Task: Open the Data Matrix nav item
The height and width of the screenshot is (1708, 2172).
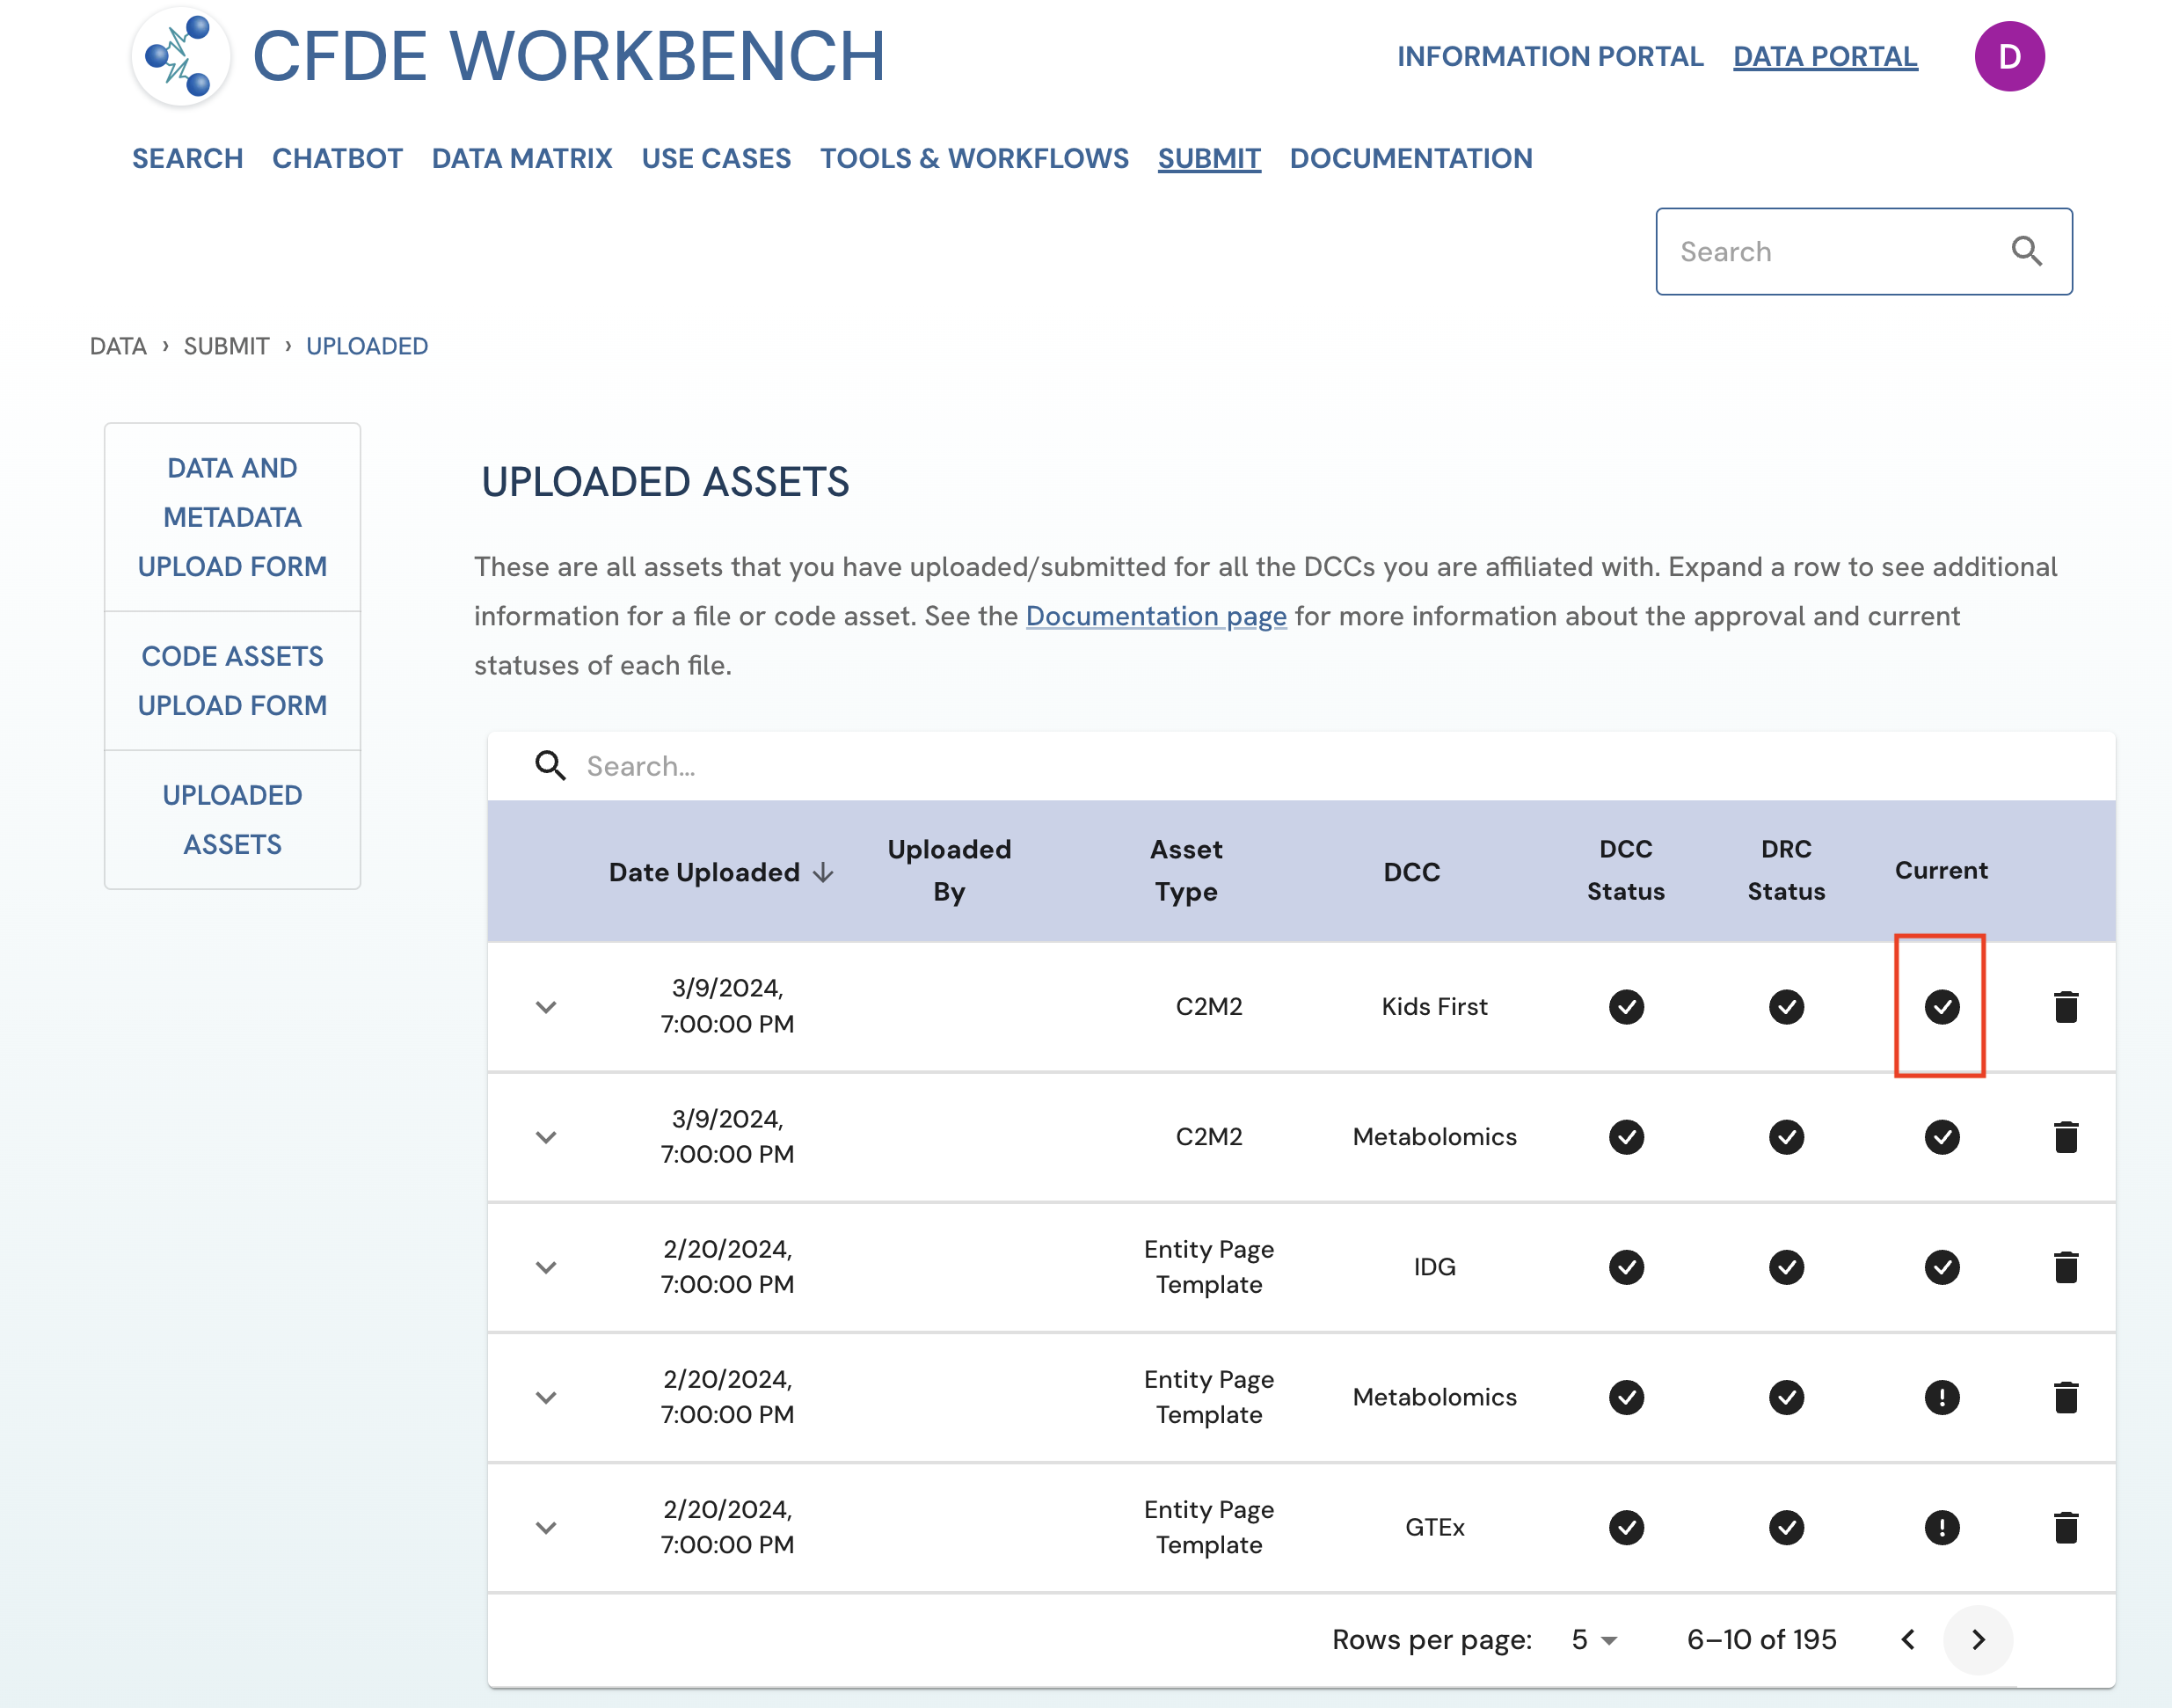Action: [521, 158]
